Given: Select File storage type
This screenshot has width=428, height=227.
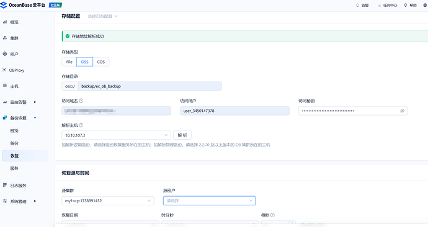Looking at the screenshot, I should (x=69, y=62).
